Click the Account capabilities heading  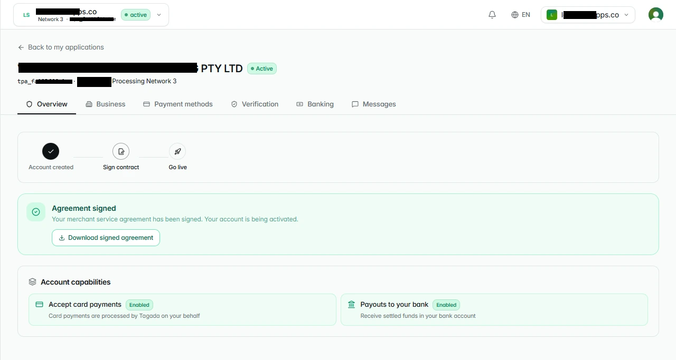click(76, 282)
